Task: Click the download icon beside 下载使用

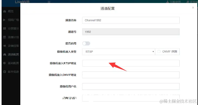Action: 168,2
